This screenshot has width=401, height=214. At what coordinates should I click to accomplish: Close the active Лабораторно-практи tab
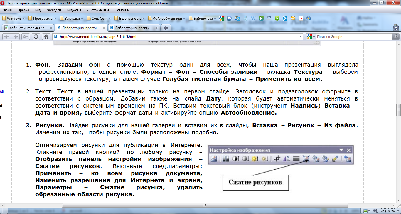tap(104, 28)
